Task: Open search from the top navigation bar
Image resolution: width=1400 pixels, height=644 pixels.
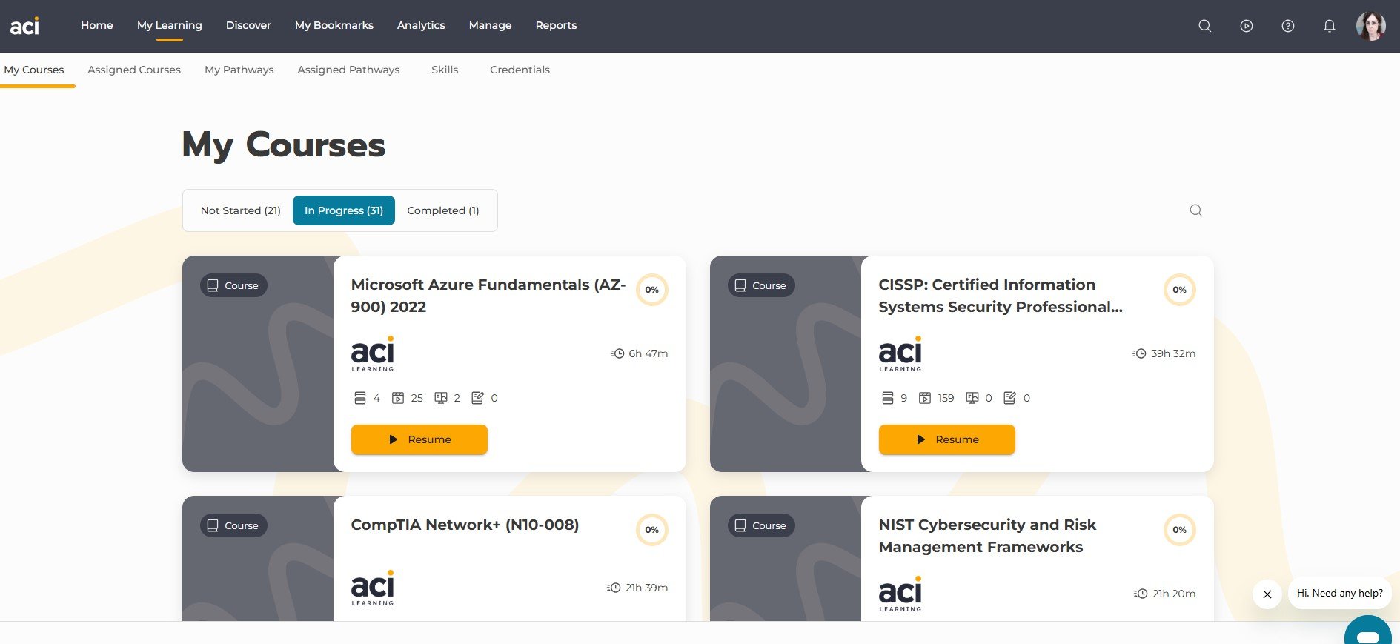Action: pyautogui.click(x=1205, y=26)
